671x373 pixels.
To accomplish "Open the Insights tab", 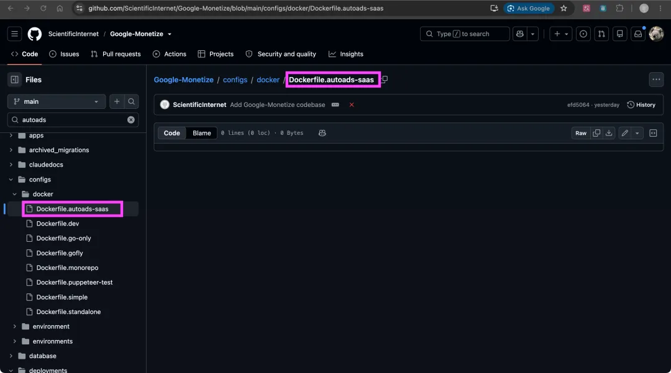I will coord(346,54).
